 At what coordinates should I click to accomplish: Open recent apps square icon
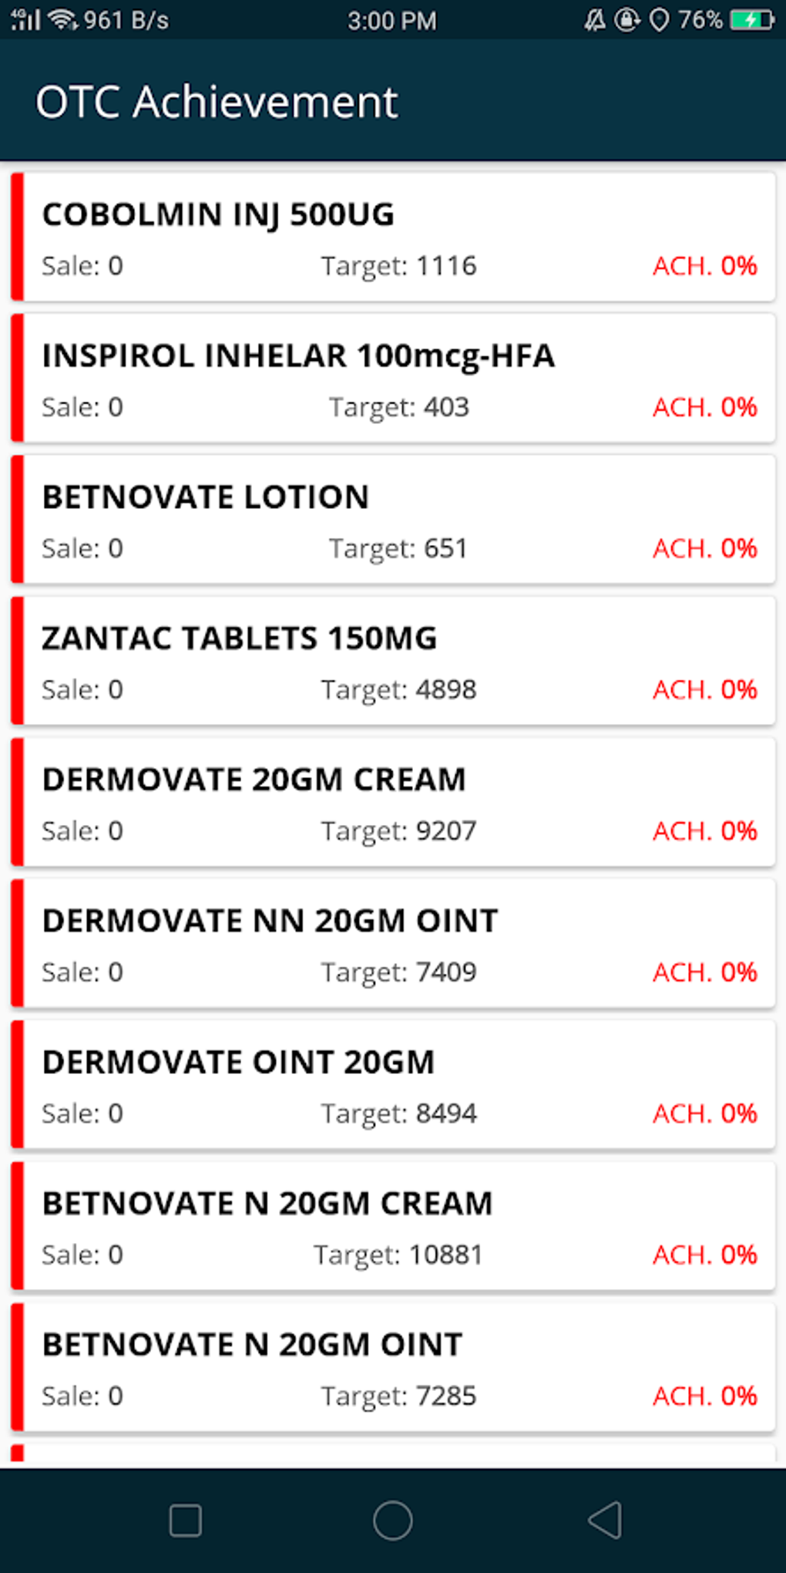point(185,1521)
